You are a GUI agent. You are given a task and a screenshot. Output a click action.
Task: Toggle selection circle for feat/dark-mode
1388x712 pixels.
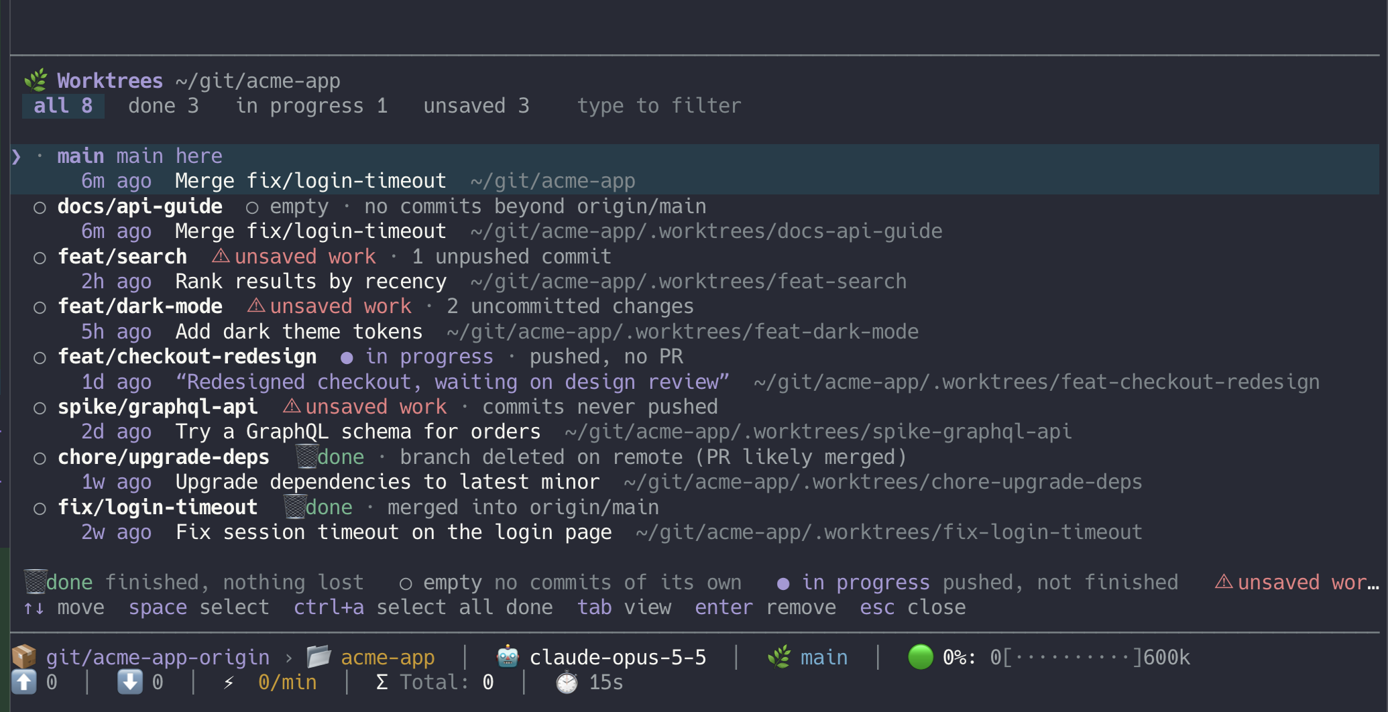[40, 307]
